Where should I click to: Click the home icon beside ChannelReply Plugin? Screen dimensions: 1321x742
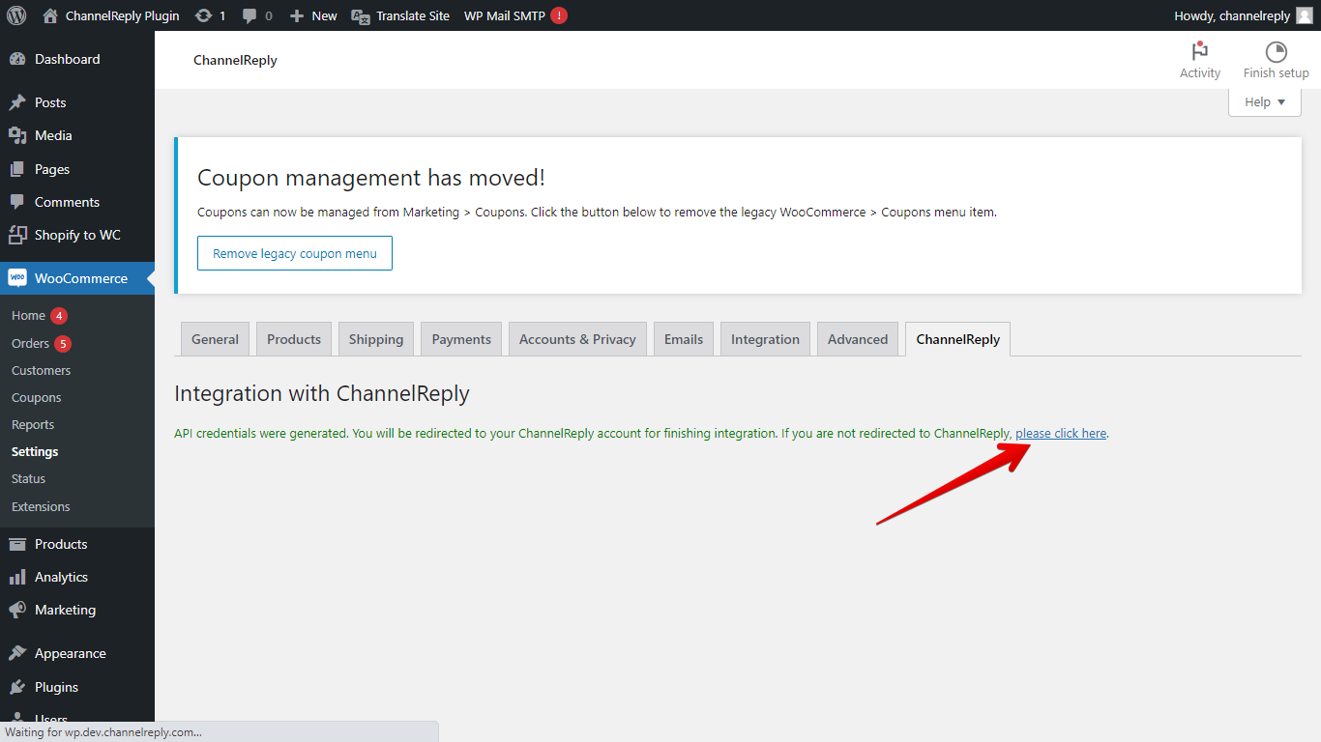(50, 15)
